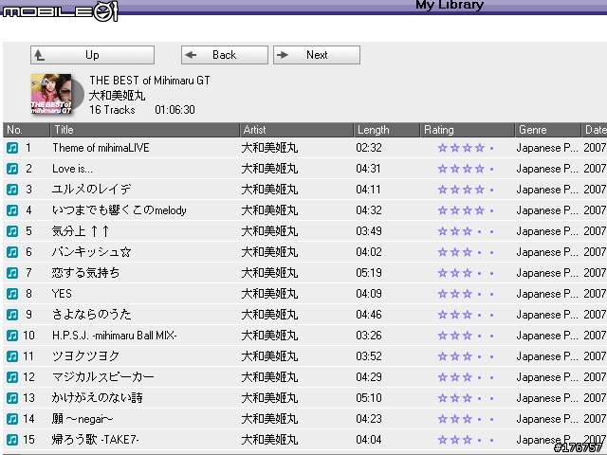This screenshot has height=455, width=607.
Task: Click music note icon for track 9
Action: pyautogui.click(x=12, y=315)
